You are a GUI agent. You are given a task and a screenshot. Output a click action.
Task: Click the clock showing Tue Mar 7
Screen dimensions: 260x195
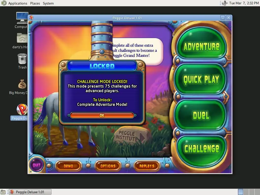pyautogui.click(x=244, y=3)
